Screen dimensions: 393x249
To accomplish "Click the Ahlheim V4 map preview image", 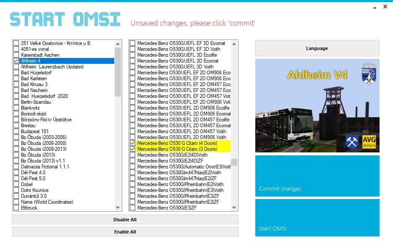I will pos(317,105).
